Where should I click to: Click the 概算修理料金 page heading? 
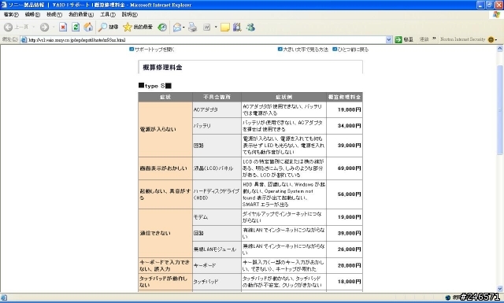[162, 68]
